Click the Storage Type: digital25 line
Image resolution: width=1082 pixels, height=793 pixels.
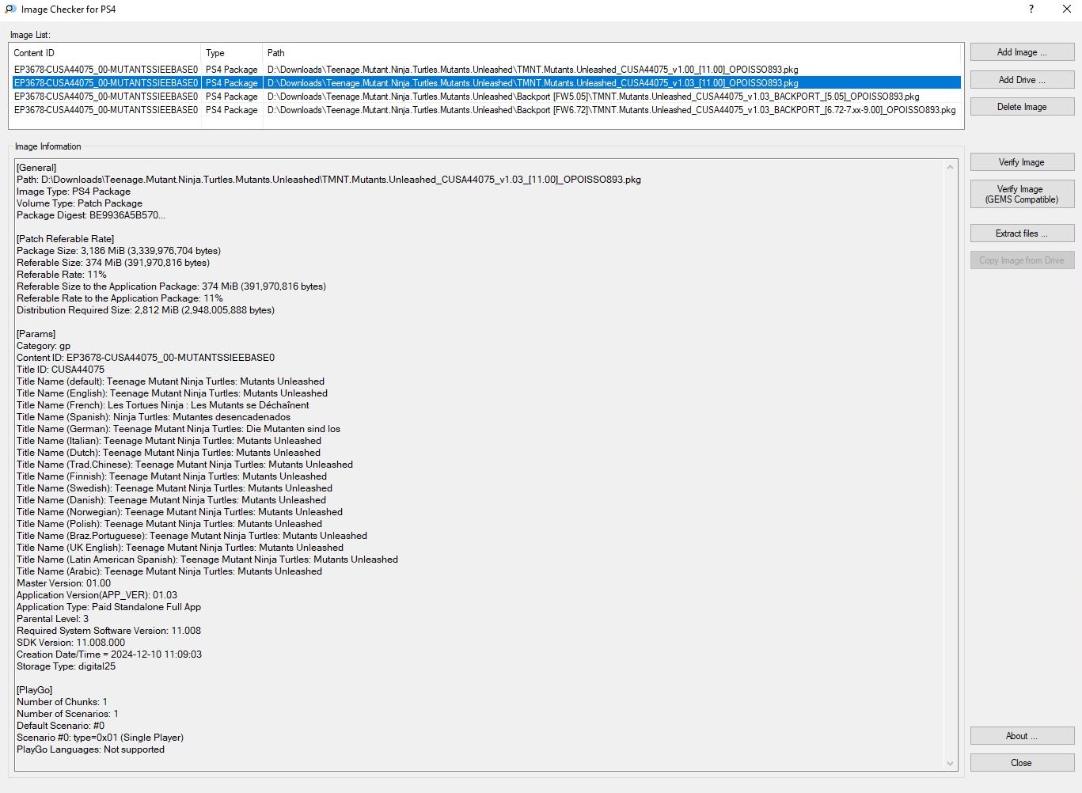click(x=66, y=666)
